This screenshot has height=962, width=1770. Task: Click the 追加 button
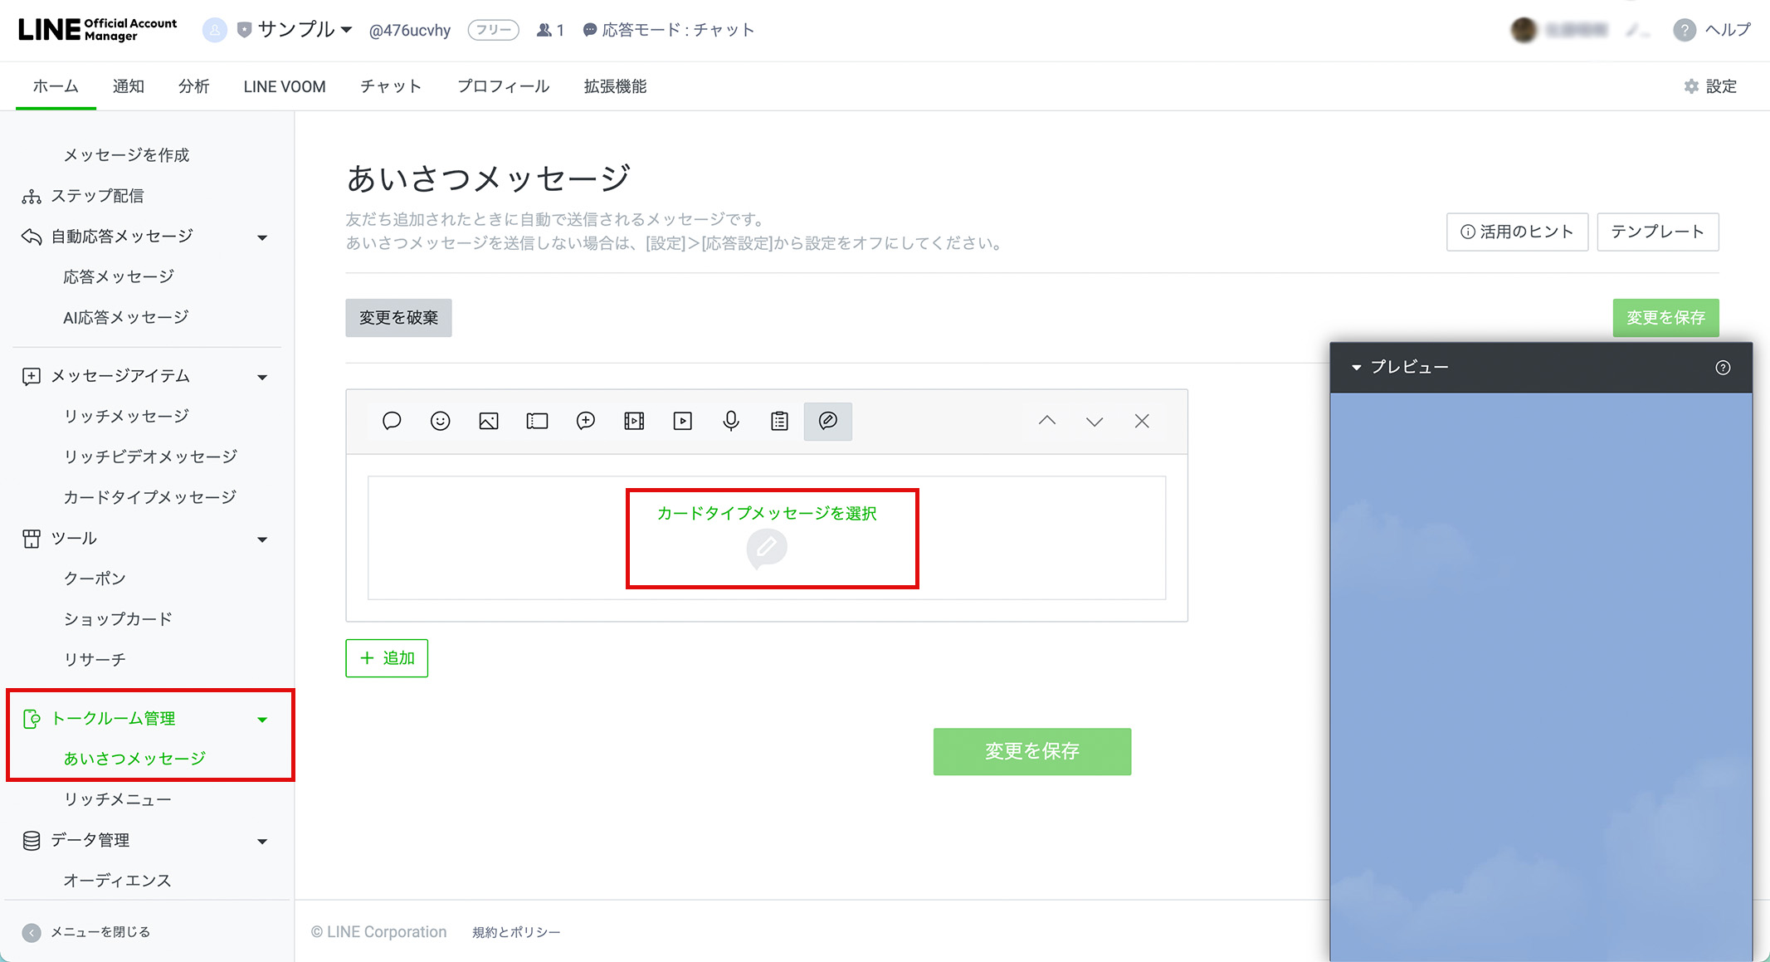[387, 658]
